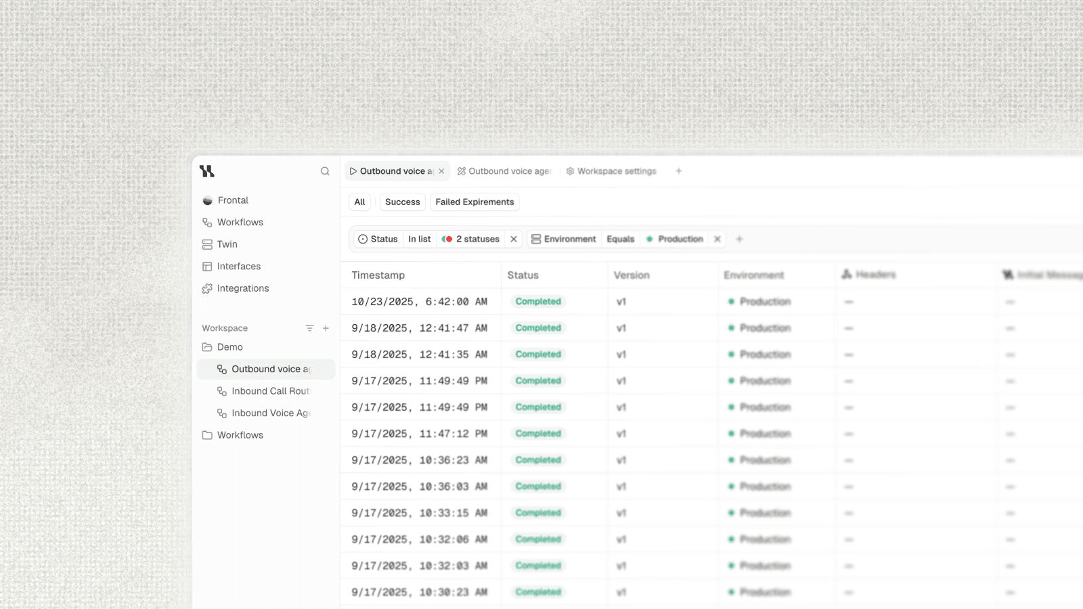1083x609 pixels.
Task: Open the Integrations section
Action: pos(236,288)
